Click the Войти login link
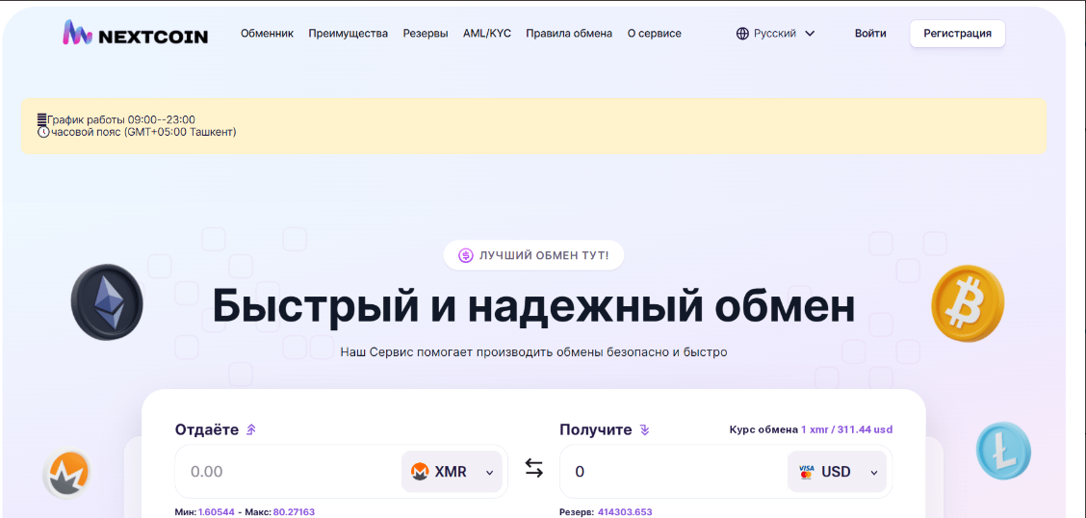The height and width of the screenshot is (518, 1086). pos(870,34)
